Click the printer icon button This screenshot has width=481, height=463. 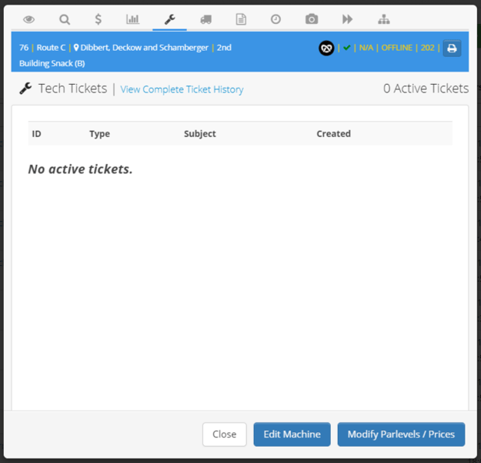click(452, 49)
